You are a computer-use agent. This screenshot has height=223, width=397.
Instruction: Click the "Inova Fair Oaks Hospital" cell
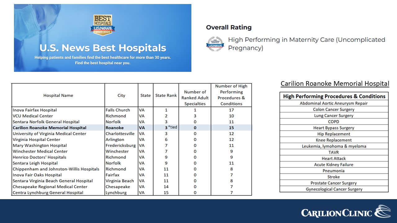coord(58,175)
